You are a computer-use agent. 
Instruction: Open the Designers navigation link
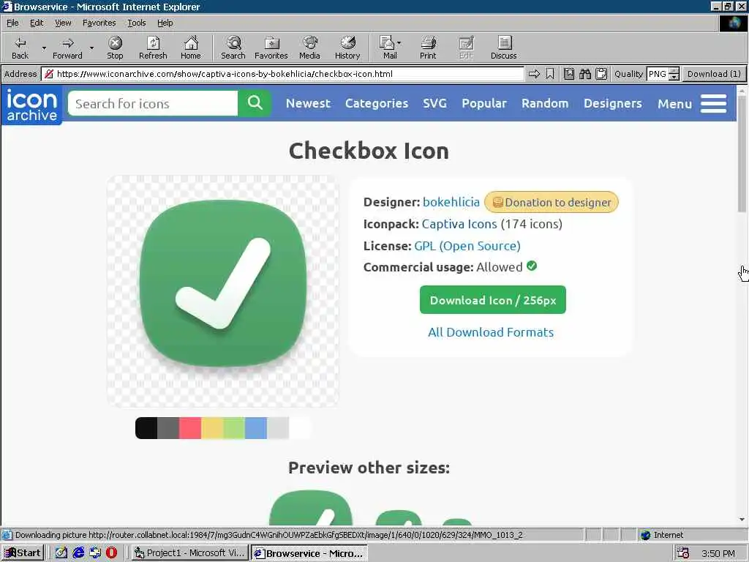613,103
